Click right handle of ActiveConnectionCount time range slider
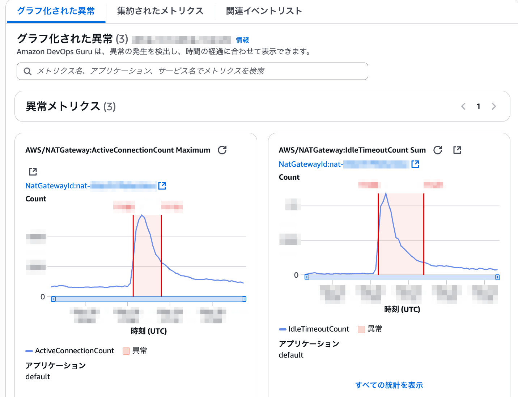Screen dimensions: 518x397 pyautogui.click(x=244, y=299)
